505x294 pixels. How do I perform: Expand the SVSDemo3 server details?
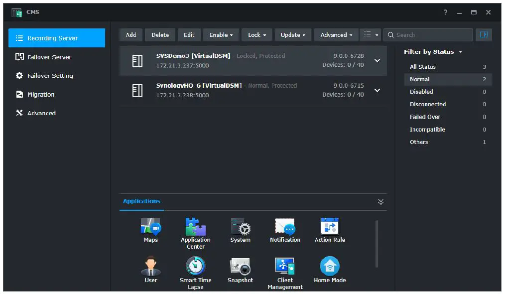click(377, 60)
